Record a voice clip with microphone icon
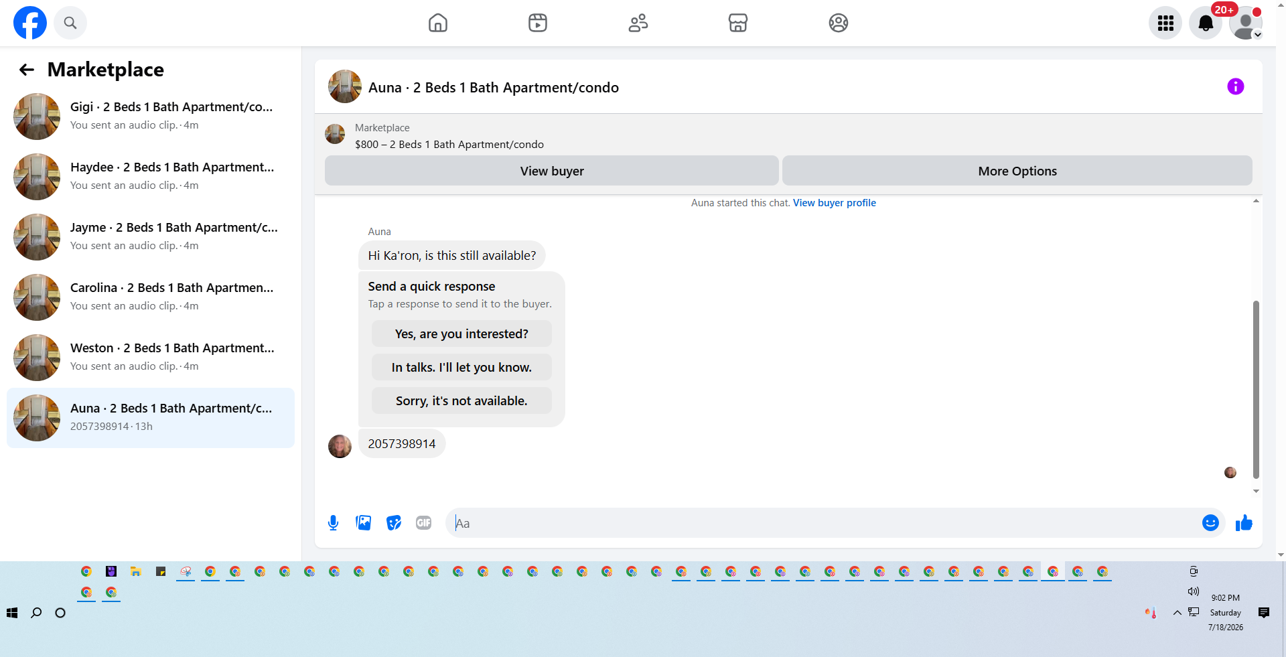Viewport: 1286px width, 657px height. (334, 523)
